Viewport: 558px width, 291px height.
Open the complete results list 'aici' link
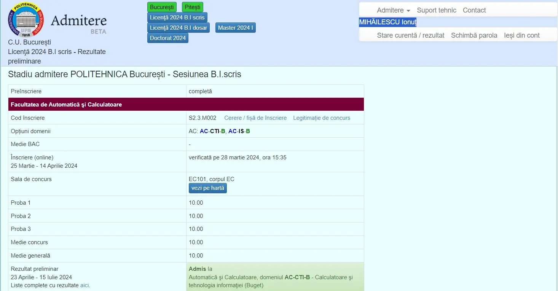point(85,285)
